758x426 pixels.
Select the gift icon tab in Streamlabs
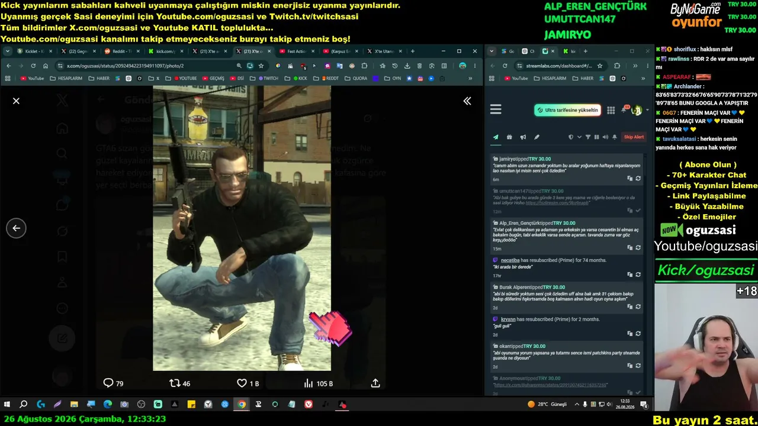(x=509, y=137)
